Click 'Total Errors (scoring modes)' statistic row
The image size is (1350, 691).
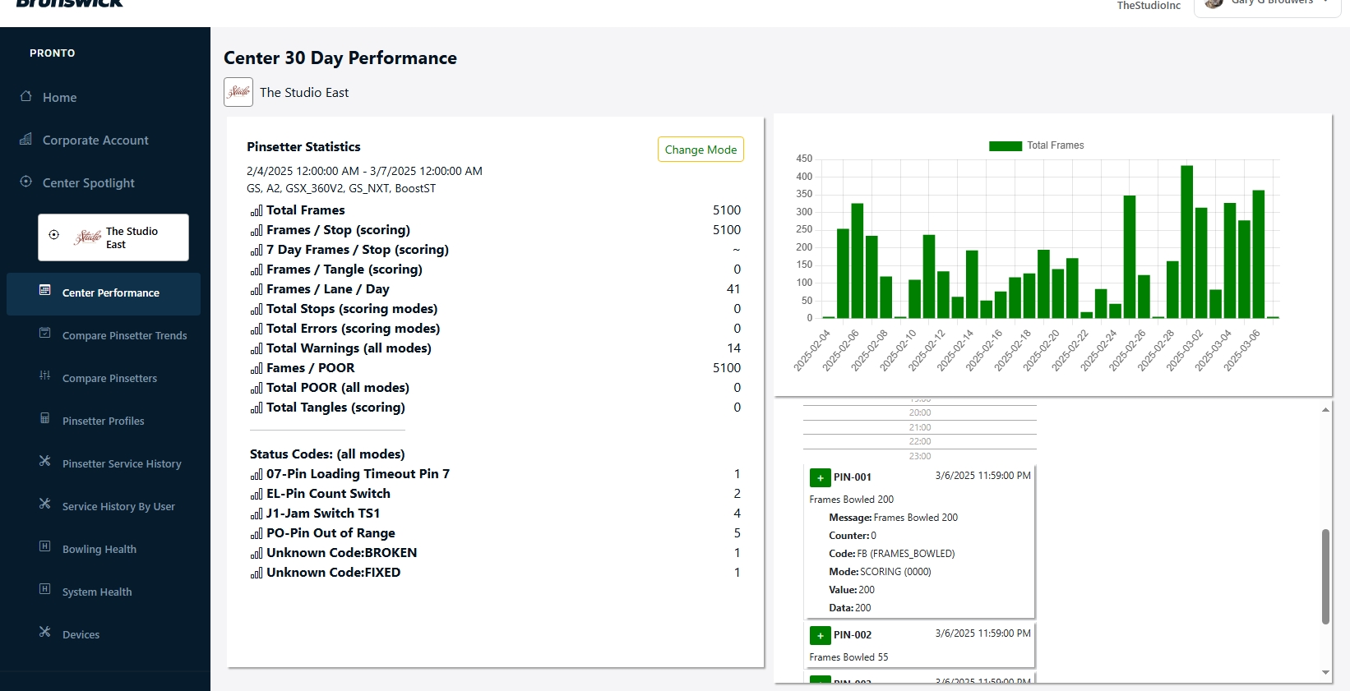495,329
